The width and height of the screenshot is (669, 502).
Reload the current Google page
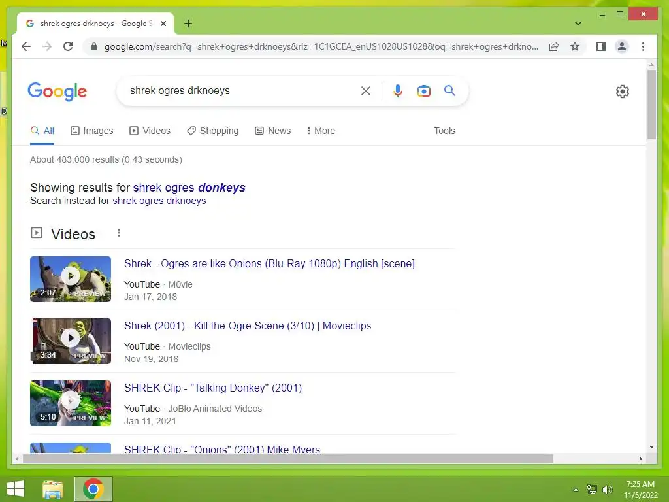click(x=68, y=46)
